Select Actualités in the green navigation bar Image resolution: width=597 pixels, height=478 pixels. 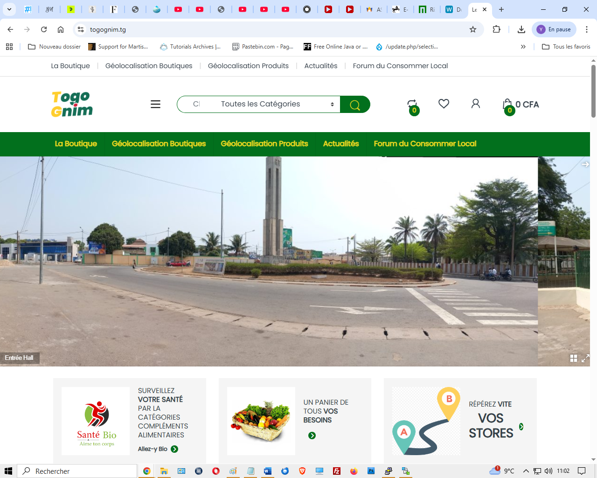click(x=340, y=144)
